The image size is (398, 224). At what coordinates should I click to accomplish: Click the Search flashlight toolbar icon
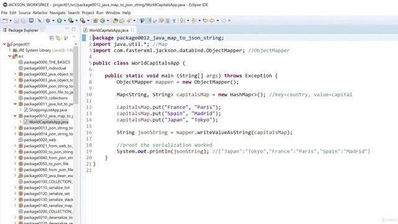129,21
